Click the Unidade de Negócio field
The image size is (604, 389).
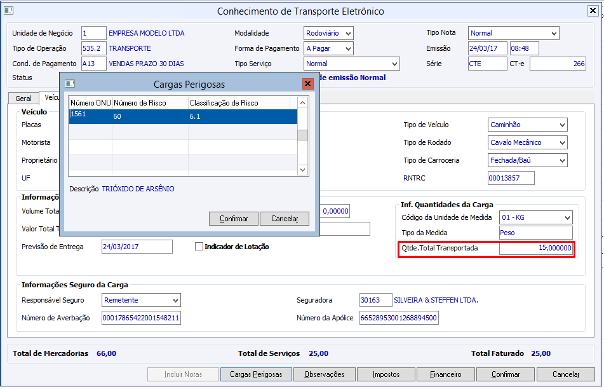pyautogui.click(x=93, y=33)
